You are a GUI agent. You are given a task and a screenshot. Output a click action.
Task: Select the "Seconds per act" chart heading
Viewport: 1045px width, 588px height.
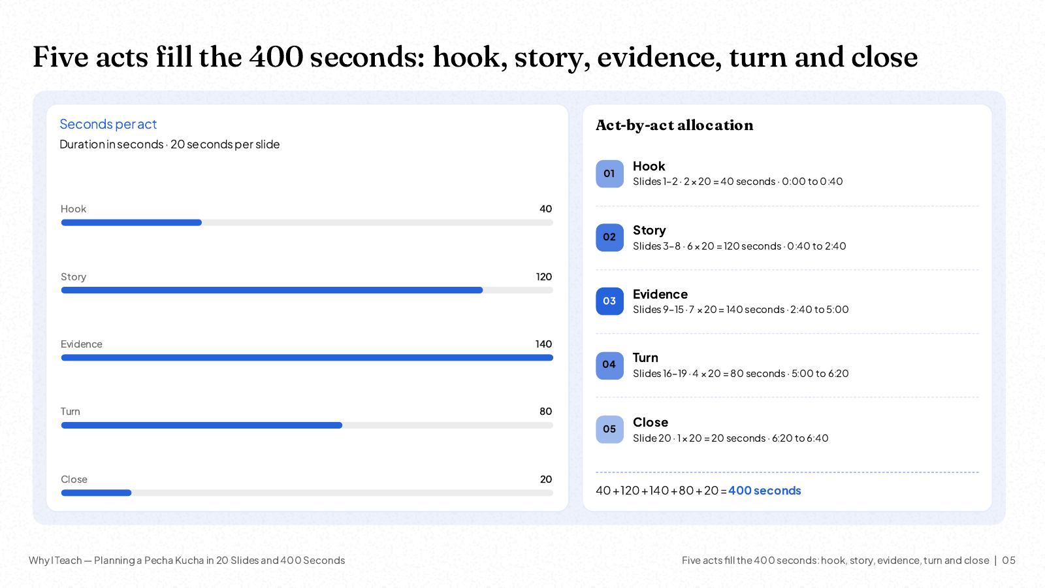pos(108,124)
